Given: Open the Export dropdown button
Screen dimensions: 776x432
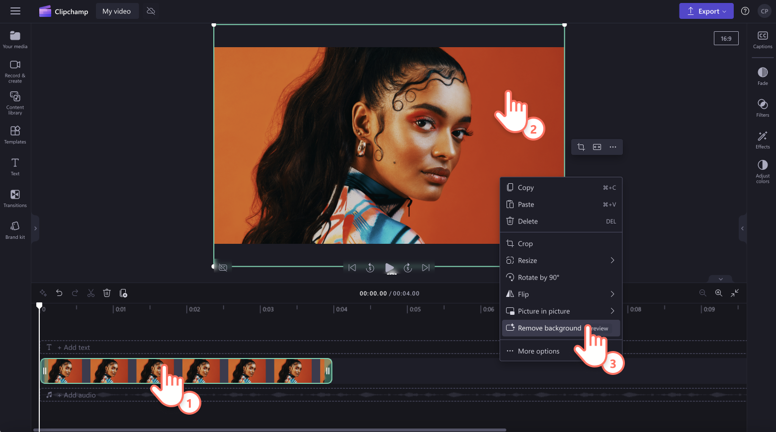Looking at the screenshot, I should 706,11.
